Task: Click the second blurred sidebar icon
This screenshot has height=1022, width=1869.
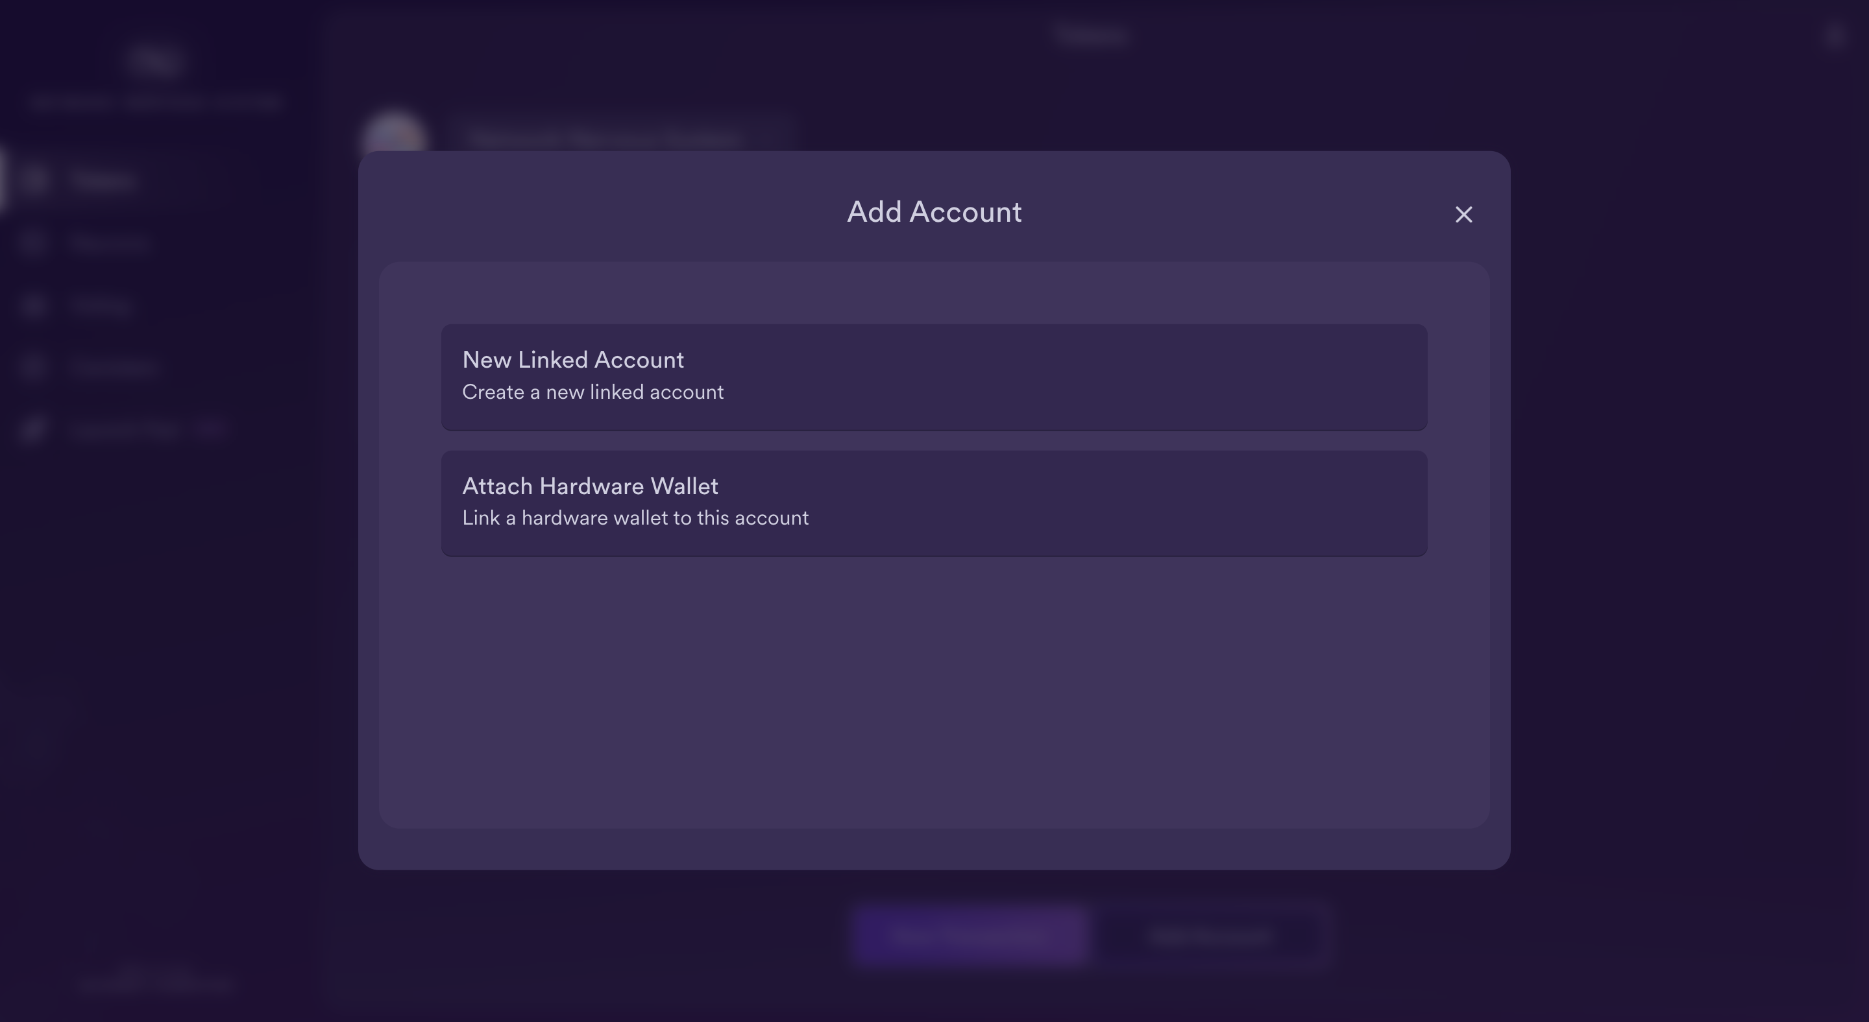Action: [x=33, y=243]
